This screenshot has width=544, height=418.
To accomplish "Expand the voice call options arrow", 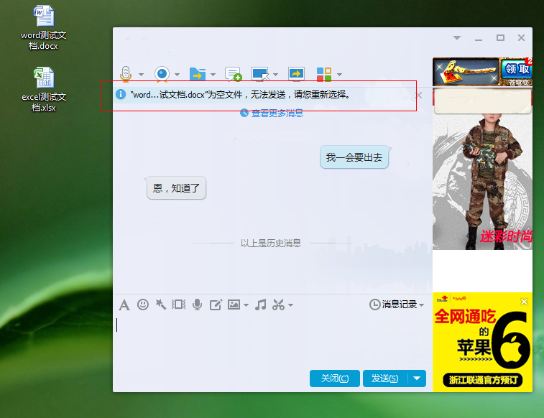I will (x=141, y=75).
